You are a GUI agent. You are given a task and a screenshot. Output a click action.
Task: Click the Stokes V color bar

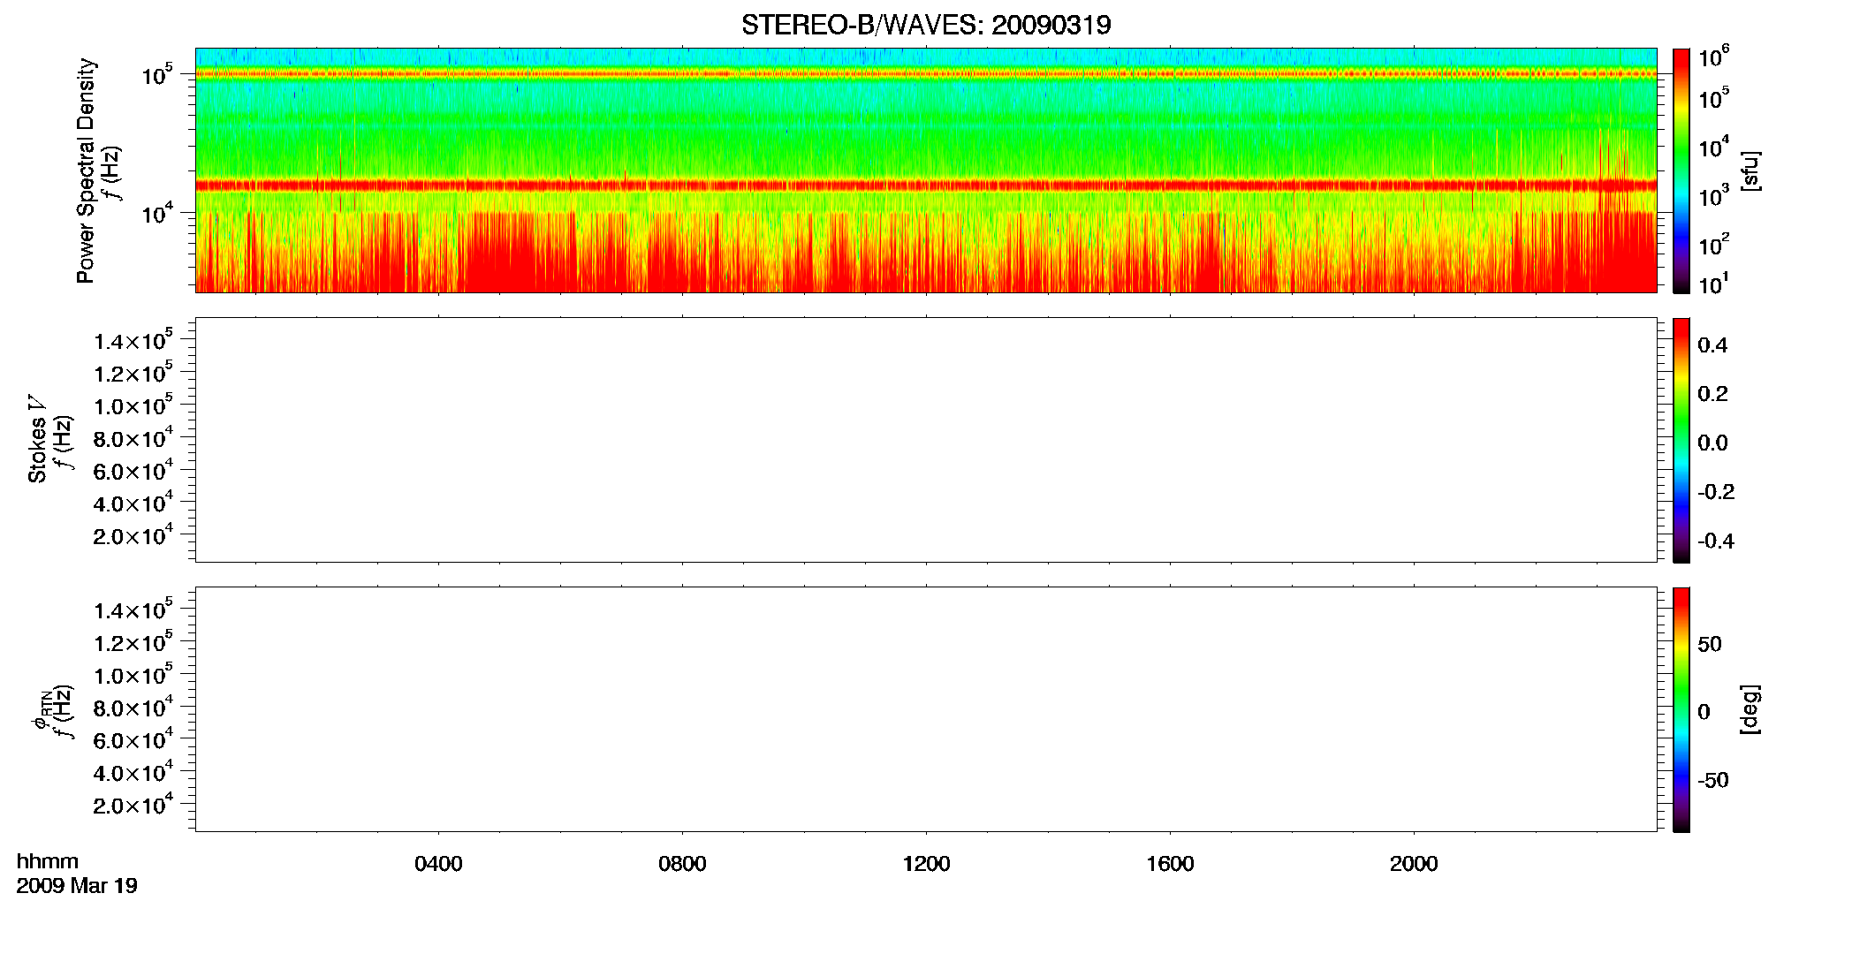point(1681,440)
